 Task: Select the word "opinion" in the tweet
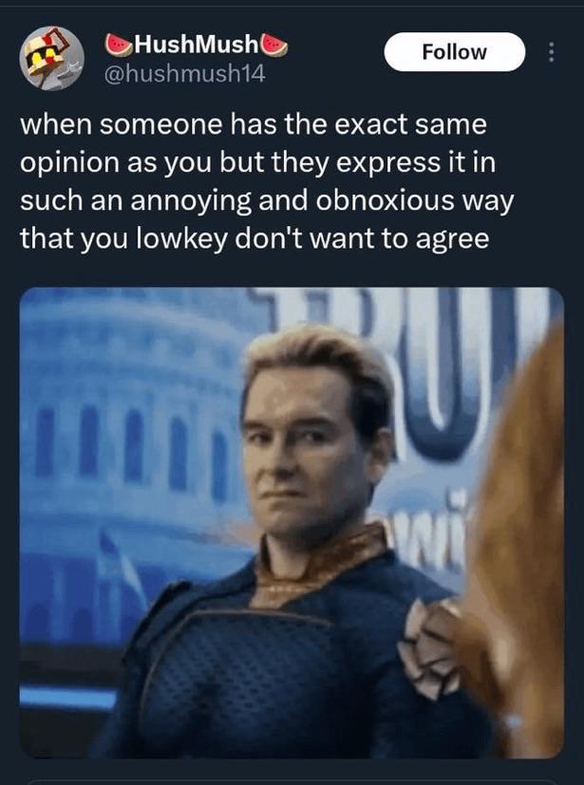(x=69, y=163)
